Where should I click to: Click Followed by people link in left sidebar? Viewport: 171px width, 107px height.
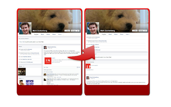(x=29, y=62)
